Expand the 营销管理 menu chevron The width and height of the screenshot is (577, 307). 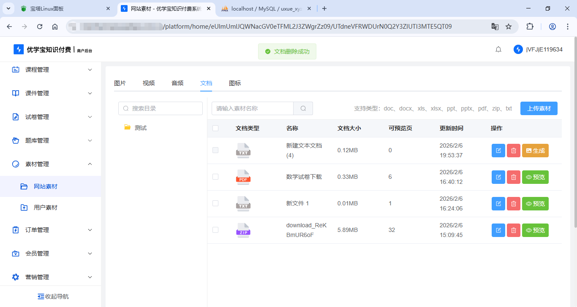coord(90,277)
